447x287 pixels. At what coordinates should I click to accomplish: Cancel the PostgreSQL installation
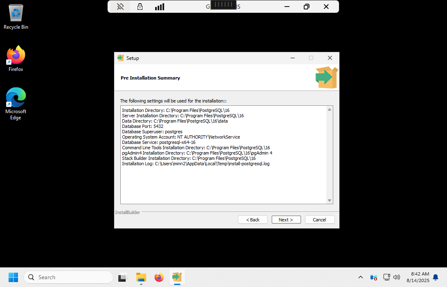point(319,220)
